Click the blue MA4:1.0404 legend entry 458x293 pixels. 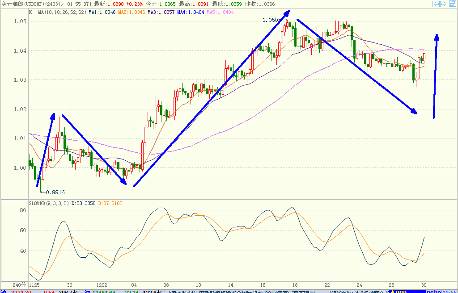(191, 12)
